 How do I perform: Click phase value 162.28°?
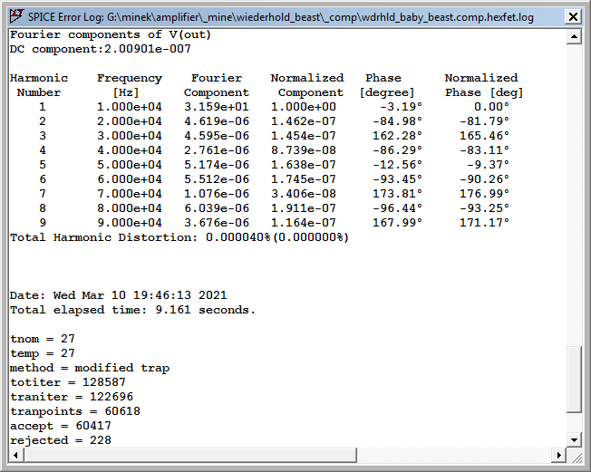point(397,136)
